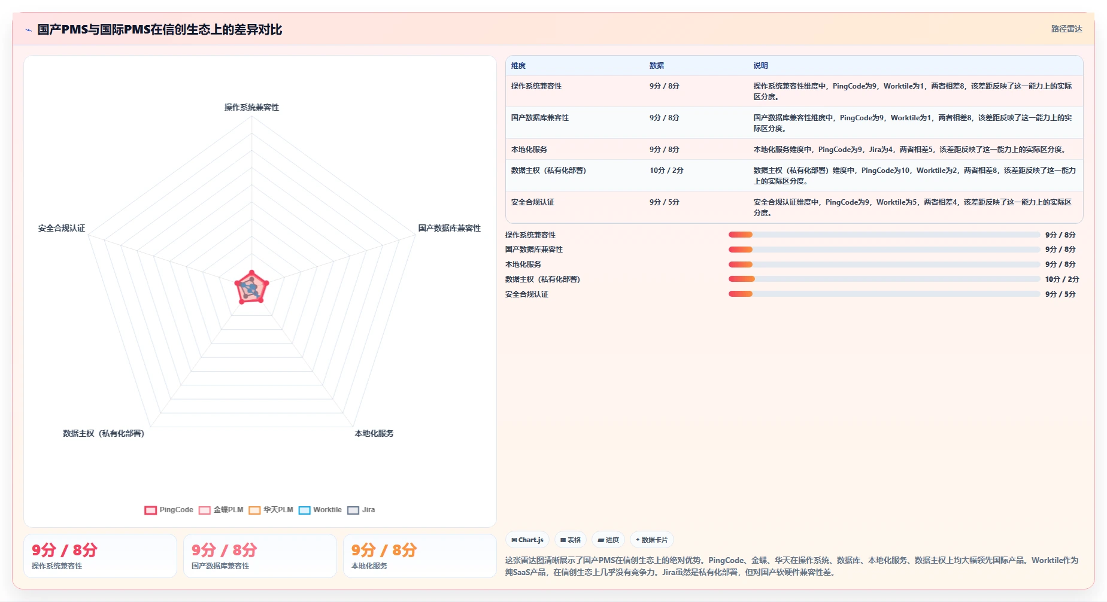Click the 10分 / 2分 progress value label
The image size is (1107, 602).
coord(1062,279)
